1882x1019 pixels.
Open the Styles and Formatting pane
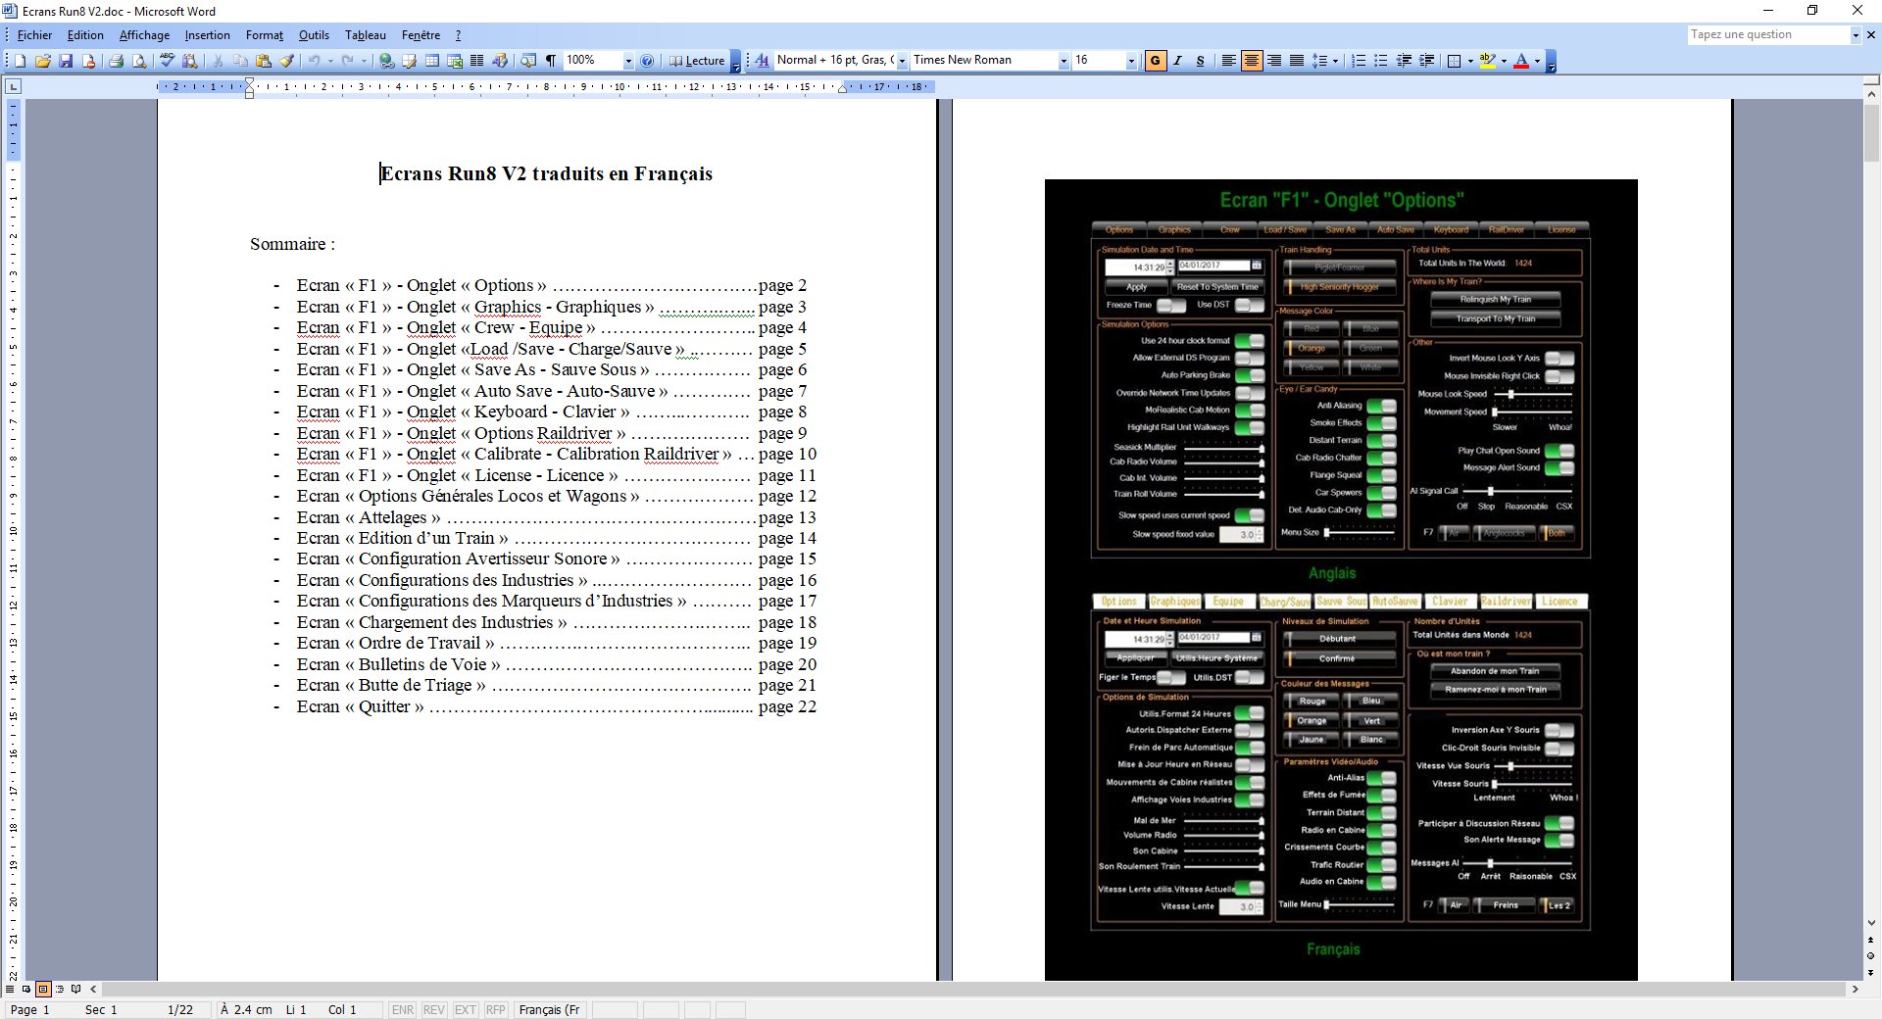click(762, 61)
